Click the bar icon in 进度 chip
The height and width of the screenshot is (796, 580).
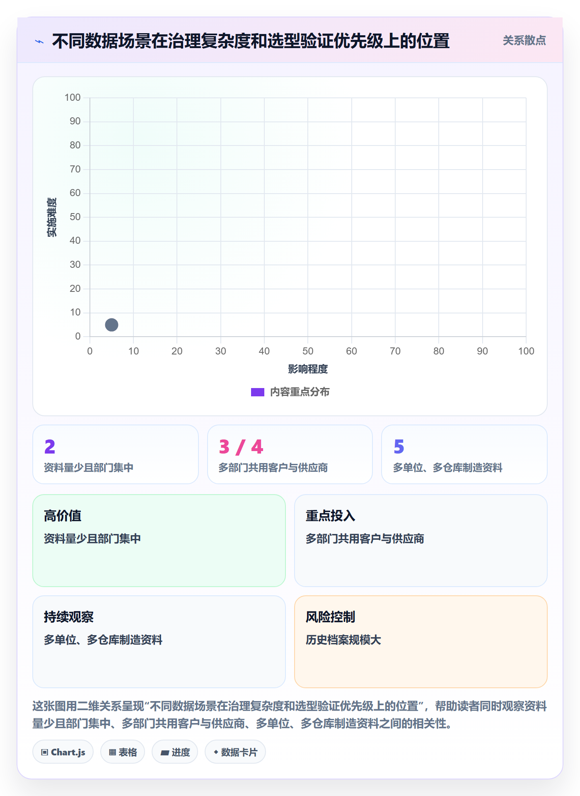[165, 753]
